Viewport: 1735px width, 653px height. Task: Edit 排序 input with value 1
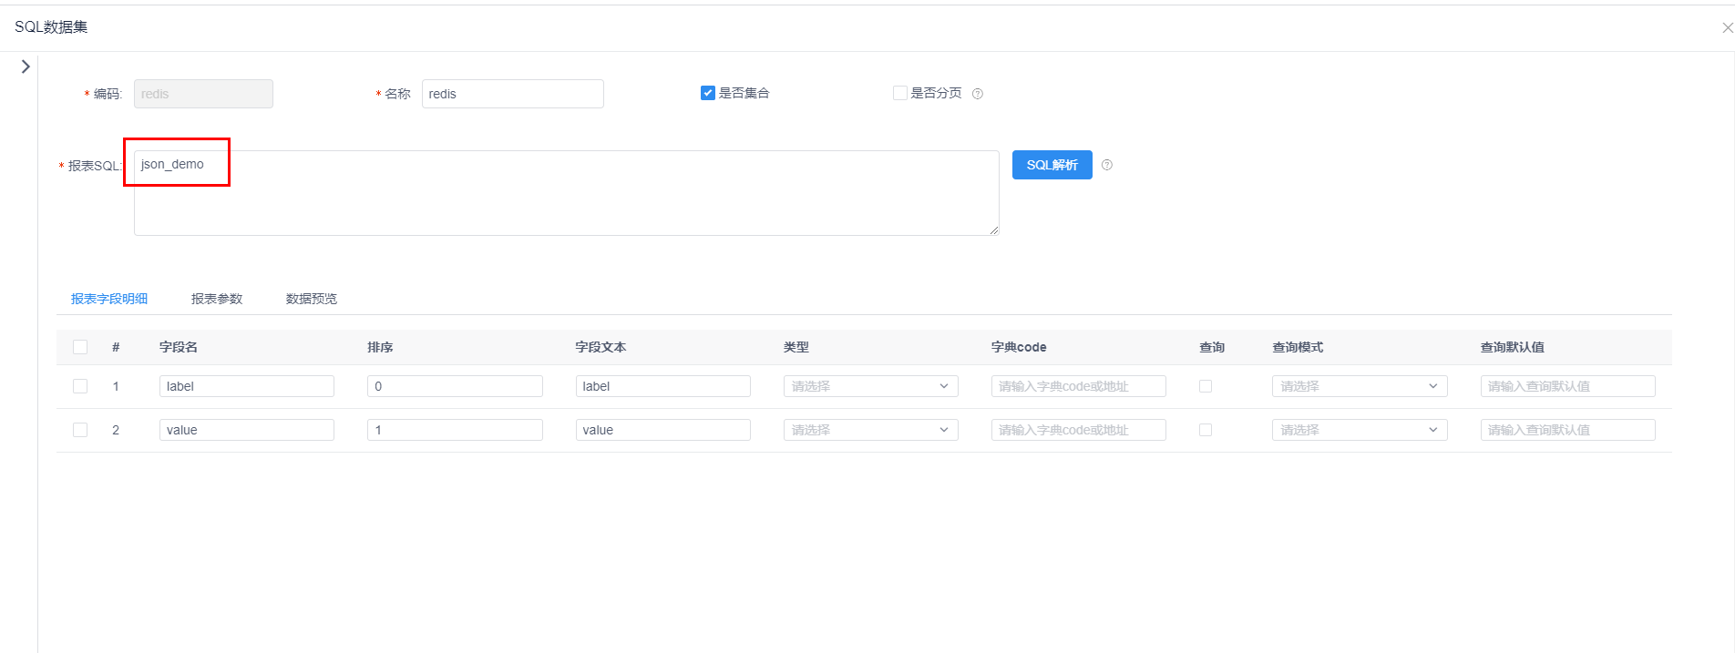click(x=455, y=430)
